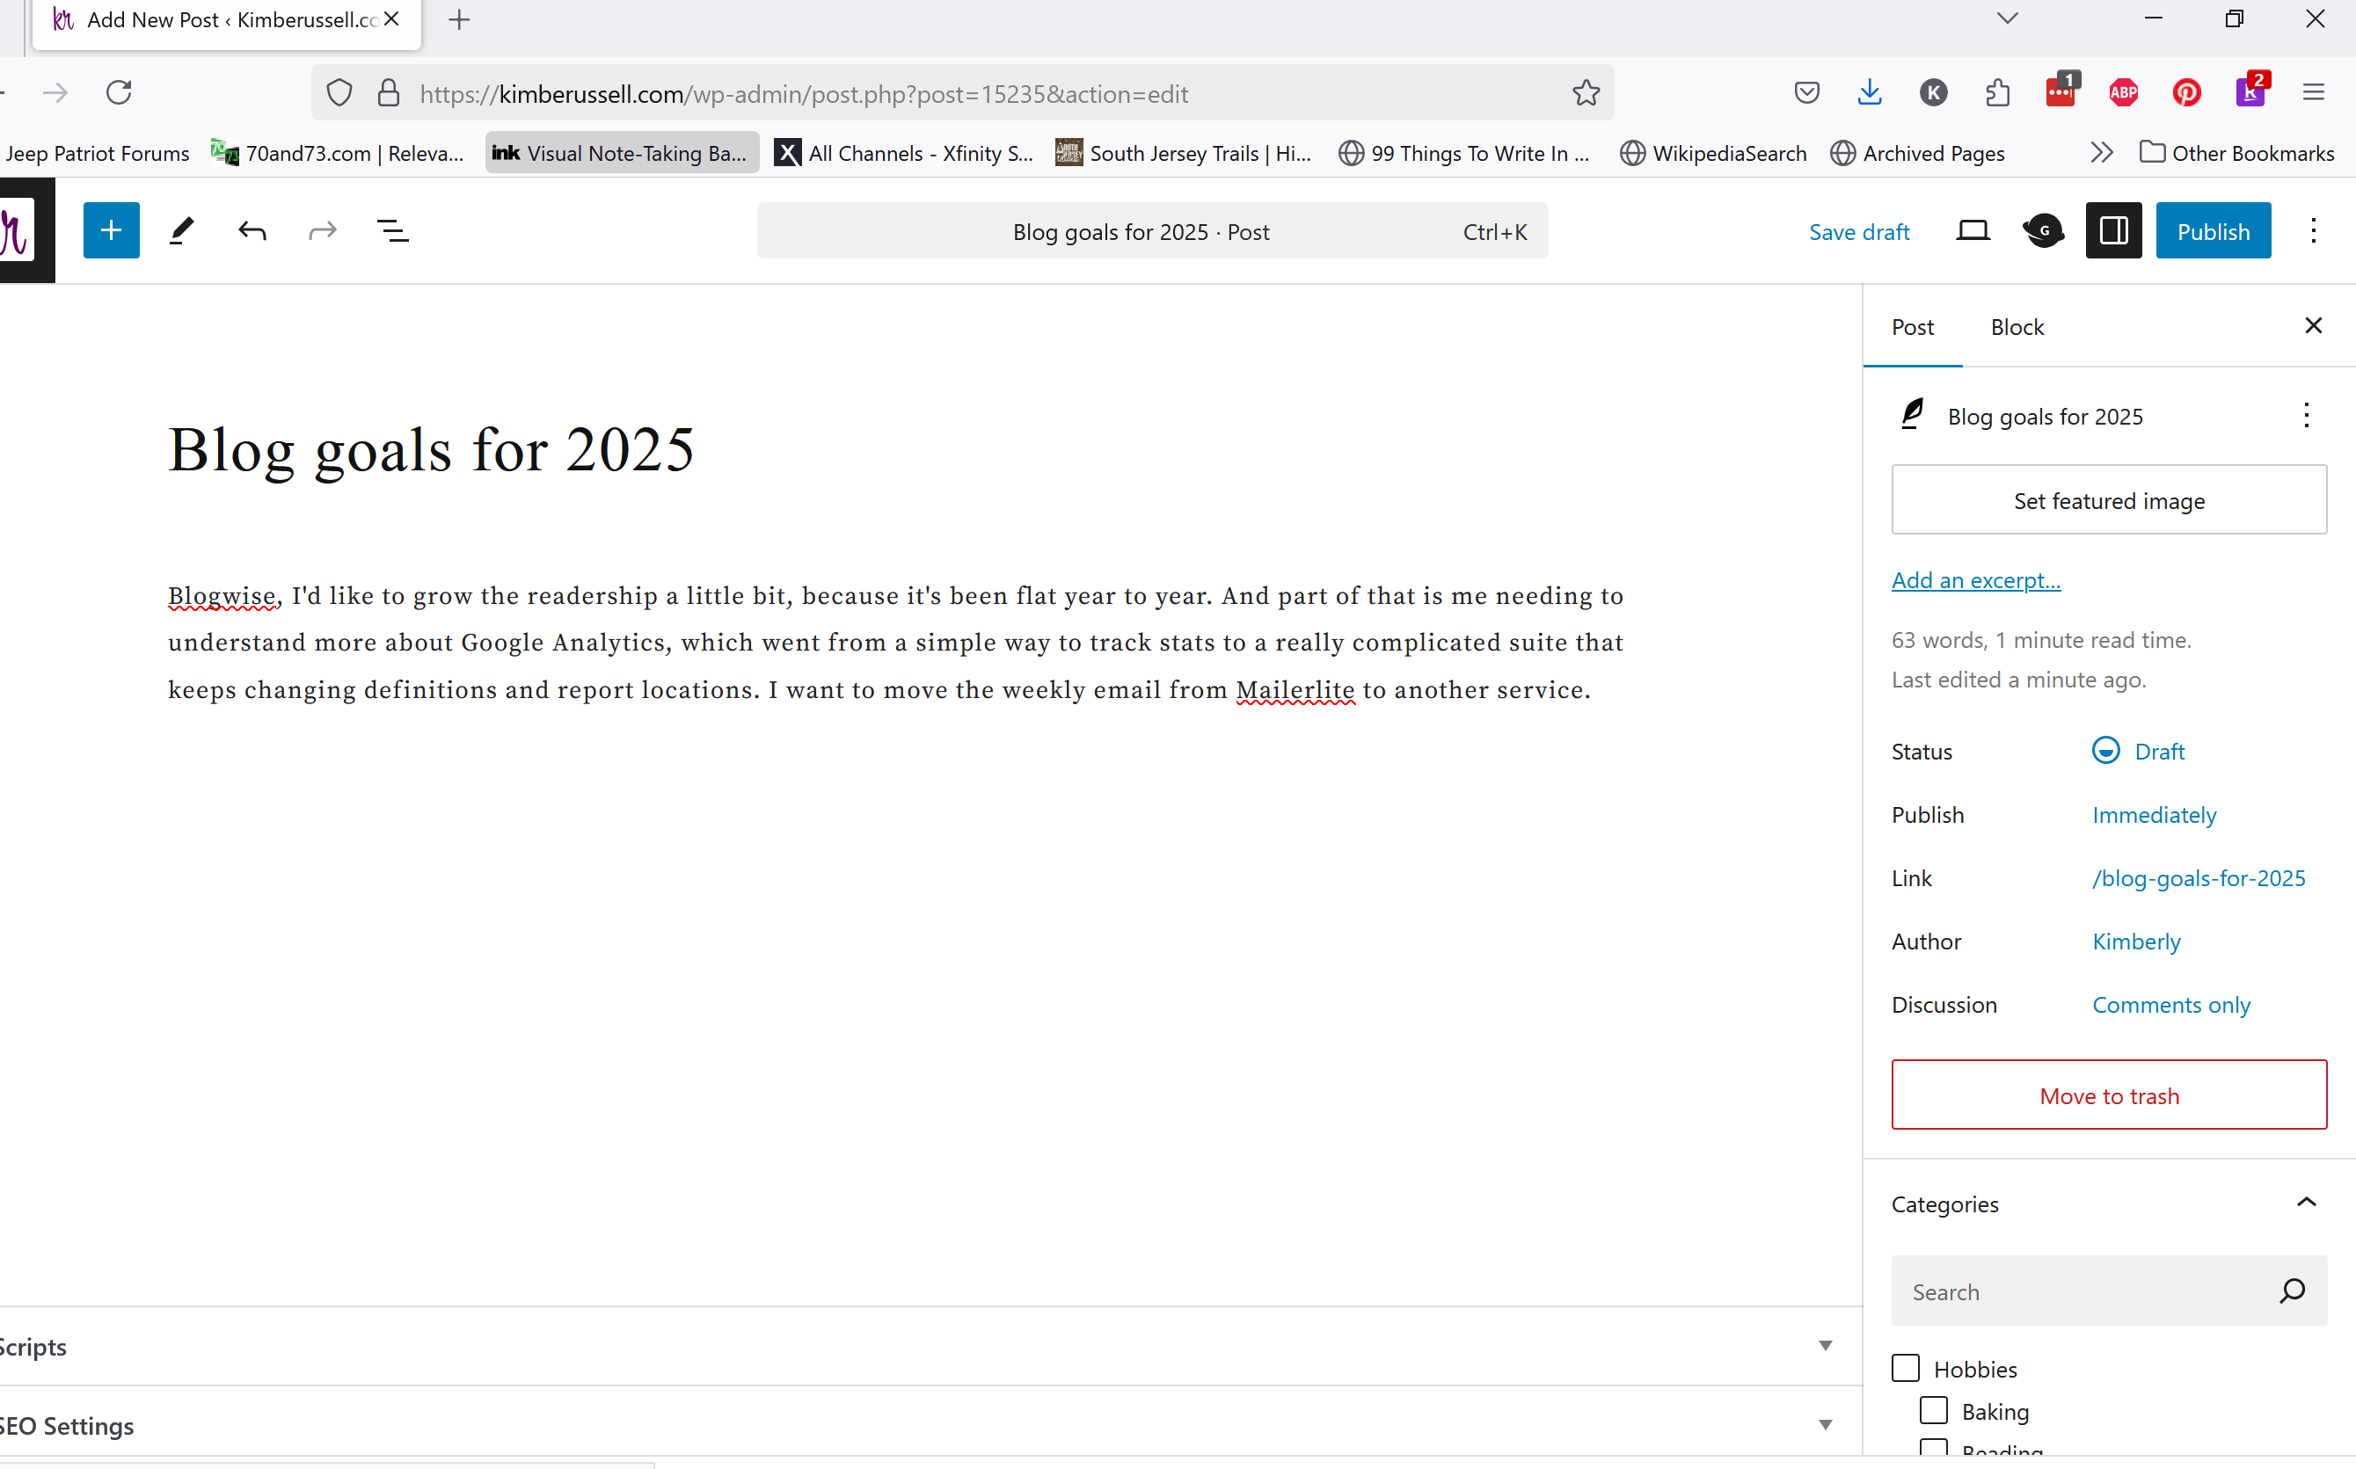2356x1469 pixels.
Task: Open Archived Pages bookmark
Action: coord(1916,153)
